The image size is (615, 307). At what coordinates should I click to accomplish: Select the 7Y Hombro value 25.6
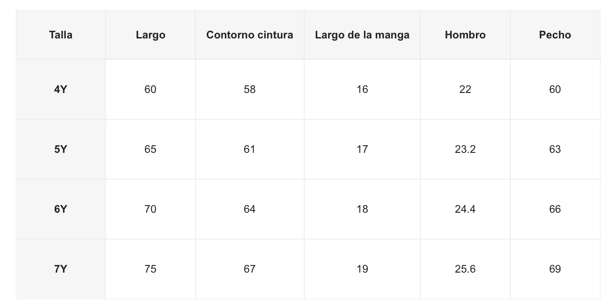pos(465,269)
